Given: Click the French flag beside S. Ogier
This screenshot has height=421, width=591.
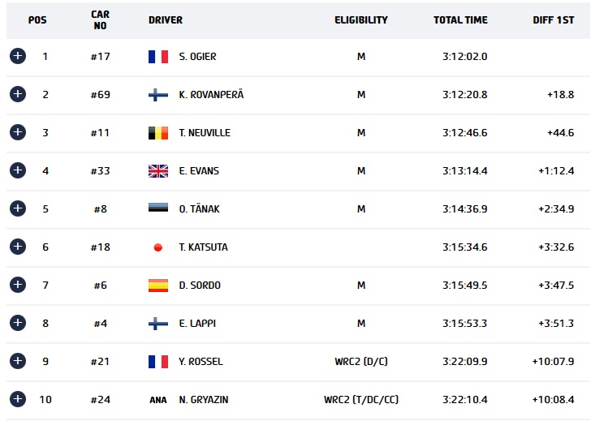Looking at the screenshot, I should [x=158, y=57].
